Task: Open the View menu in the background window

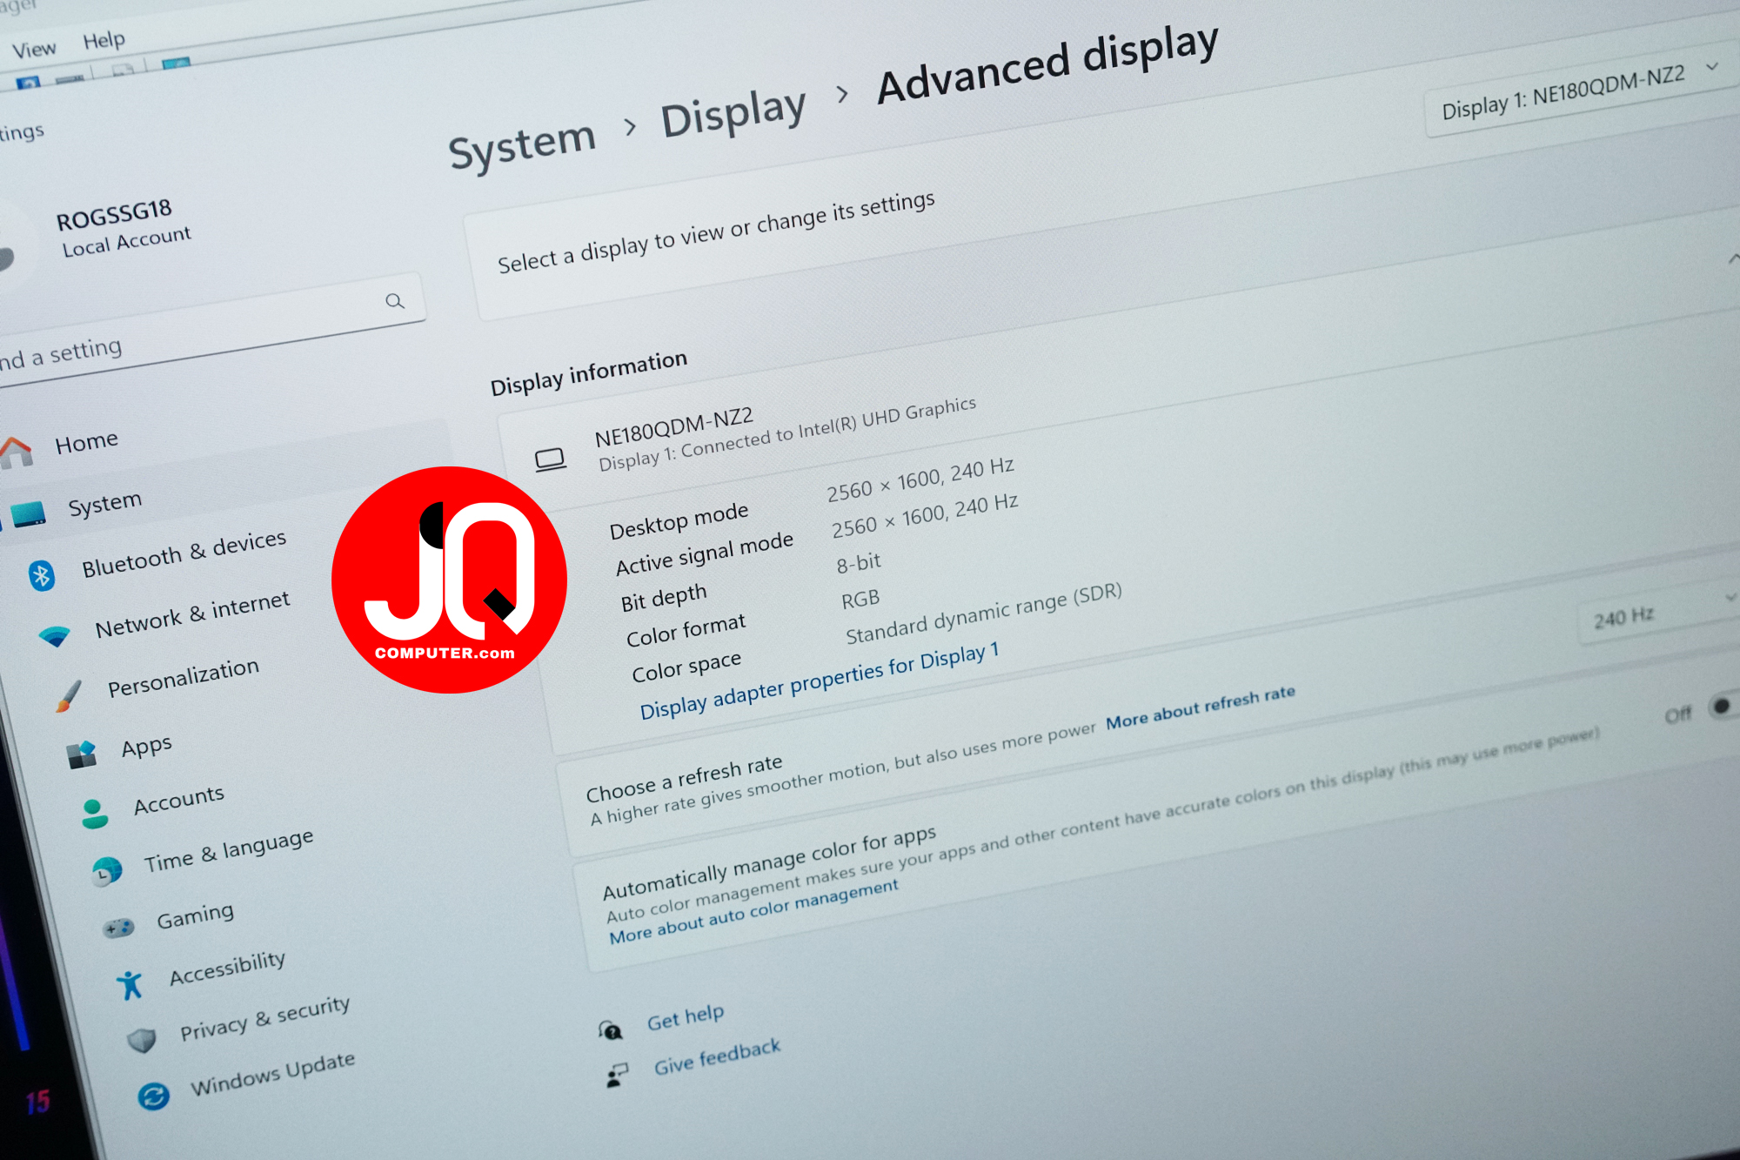Action: [x=34, y=50]
